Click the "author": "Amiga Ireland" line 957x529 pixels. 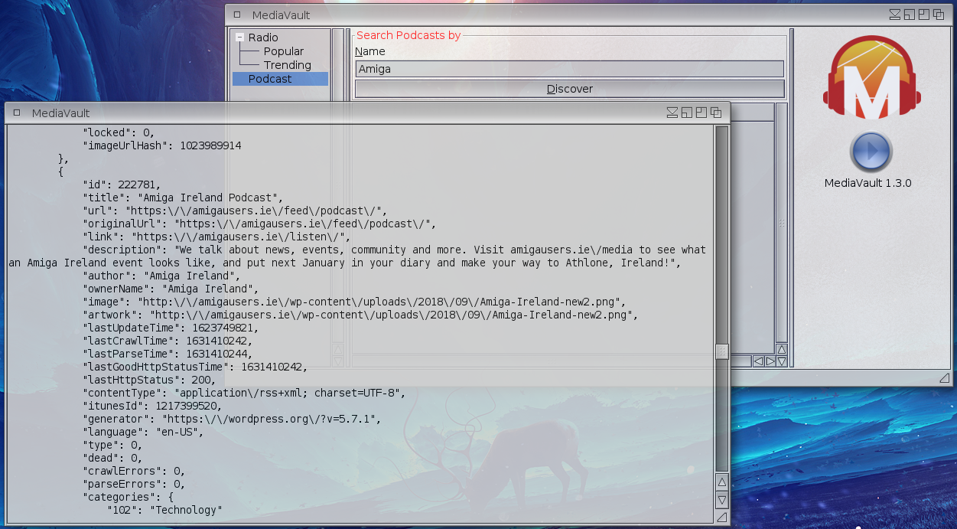tap(161, 276)
